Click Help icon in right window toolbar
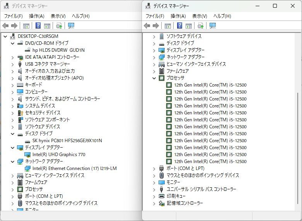302x221 pixels. [180, 25]
